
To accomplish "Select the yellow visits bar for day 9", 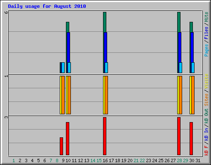I will [x=61, y=95].
